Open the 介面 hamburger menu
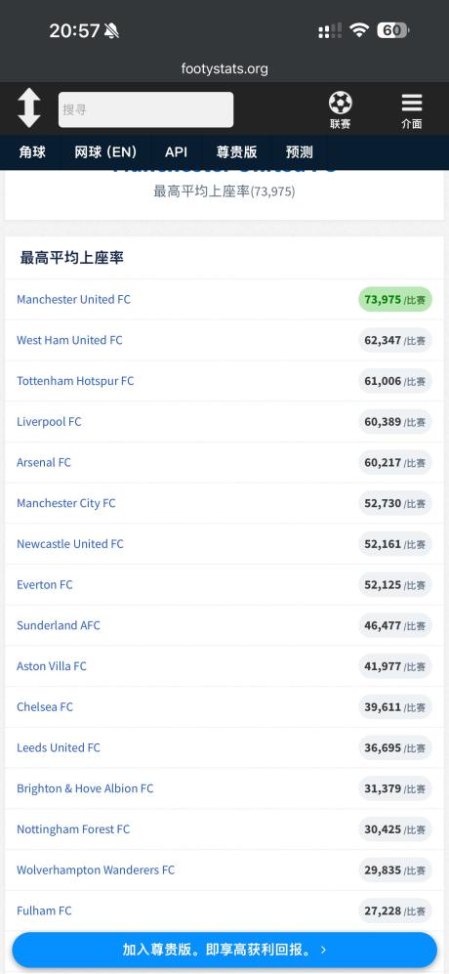The height and width of the screenshot is (974, 449). pyautogui.click(x=412, y=110)
